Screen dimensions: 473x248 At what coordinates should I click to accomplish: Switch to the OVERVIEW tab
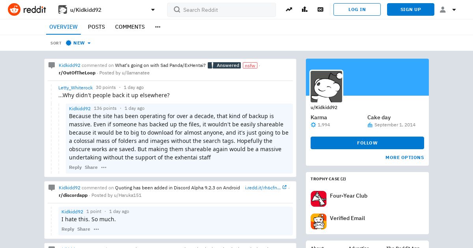click(63, 27)
